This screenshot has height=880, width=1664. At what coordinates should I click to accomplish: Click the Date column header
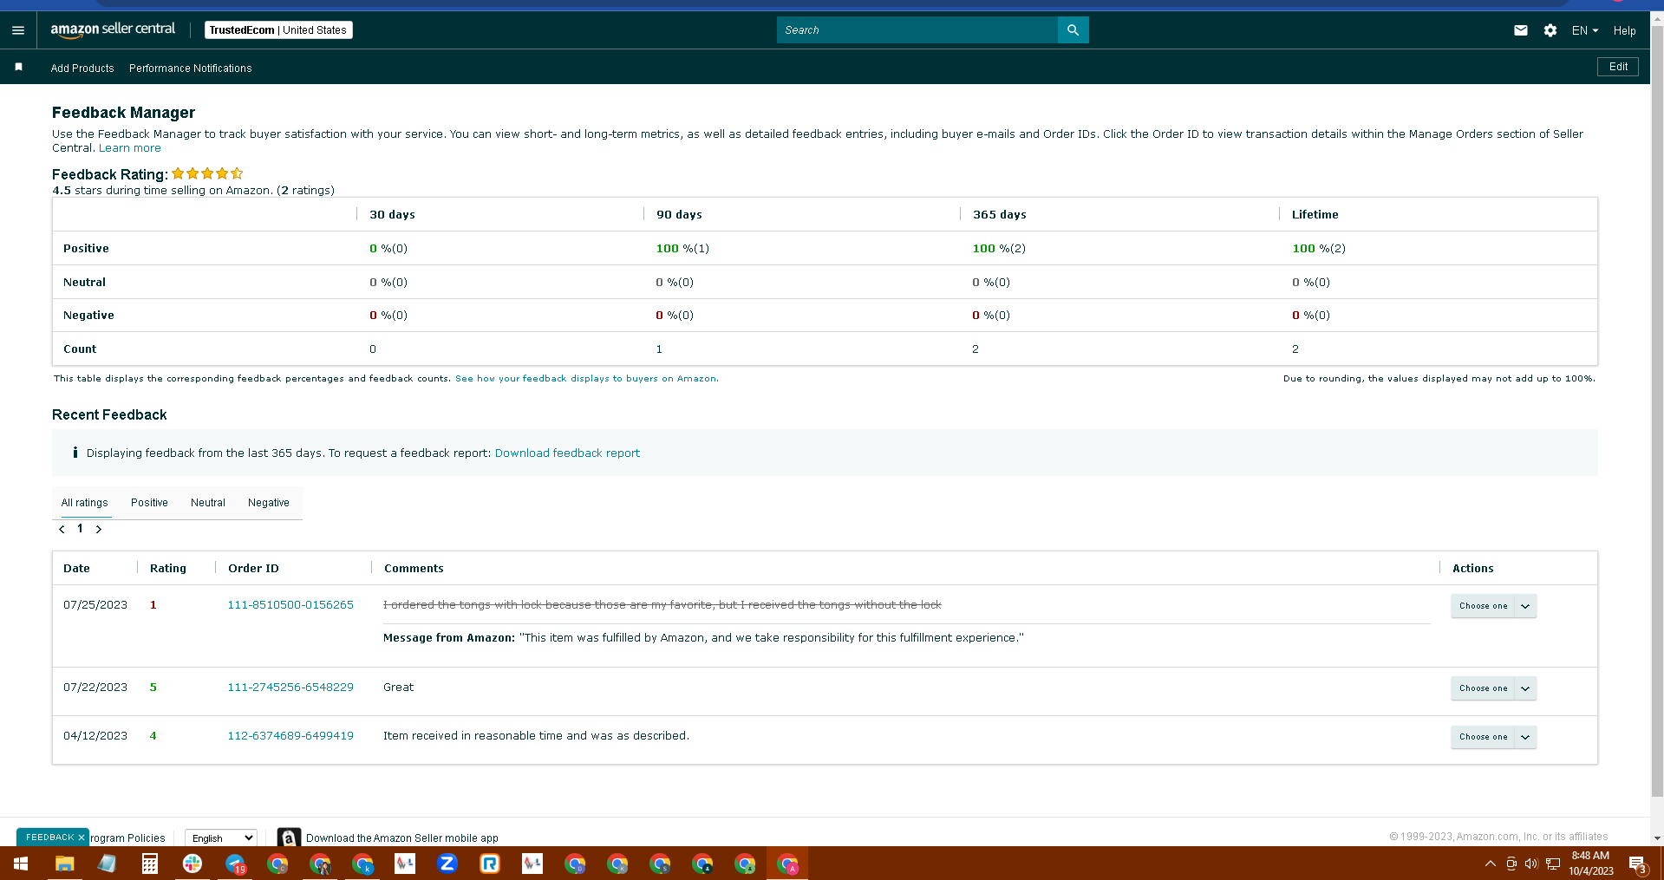(76, 569)
